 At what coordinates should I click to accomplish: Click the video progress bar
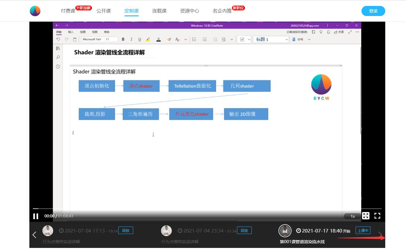207,208
